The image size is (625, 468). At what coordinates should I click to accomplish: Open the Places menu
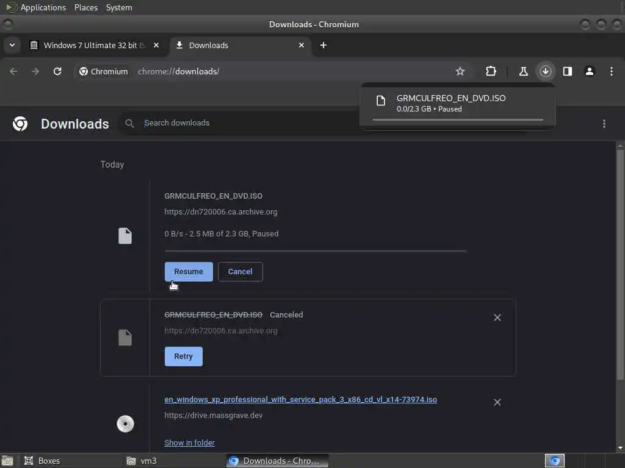click(85, 7)
